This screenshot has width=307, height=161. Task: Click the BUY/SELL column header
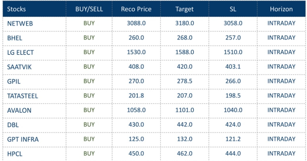click(89, 9)
